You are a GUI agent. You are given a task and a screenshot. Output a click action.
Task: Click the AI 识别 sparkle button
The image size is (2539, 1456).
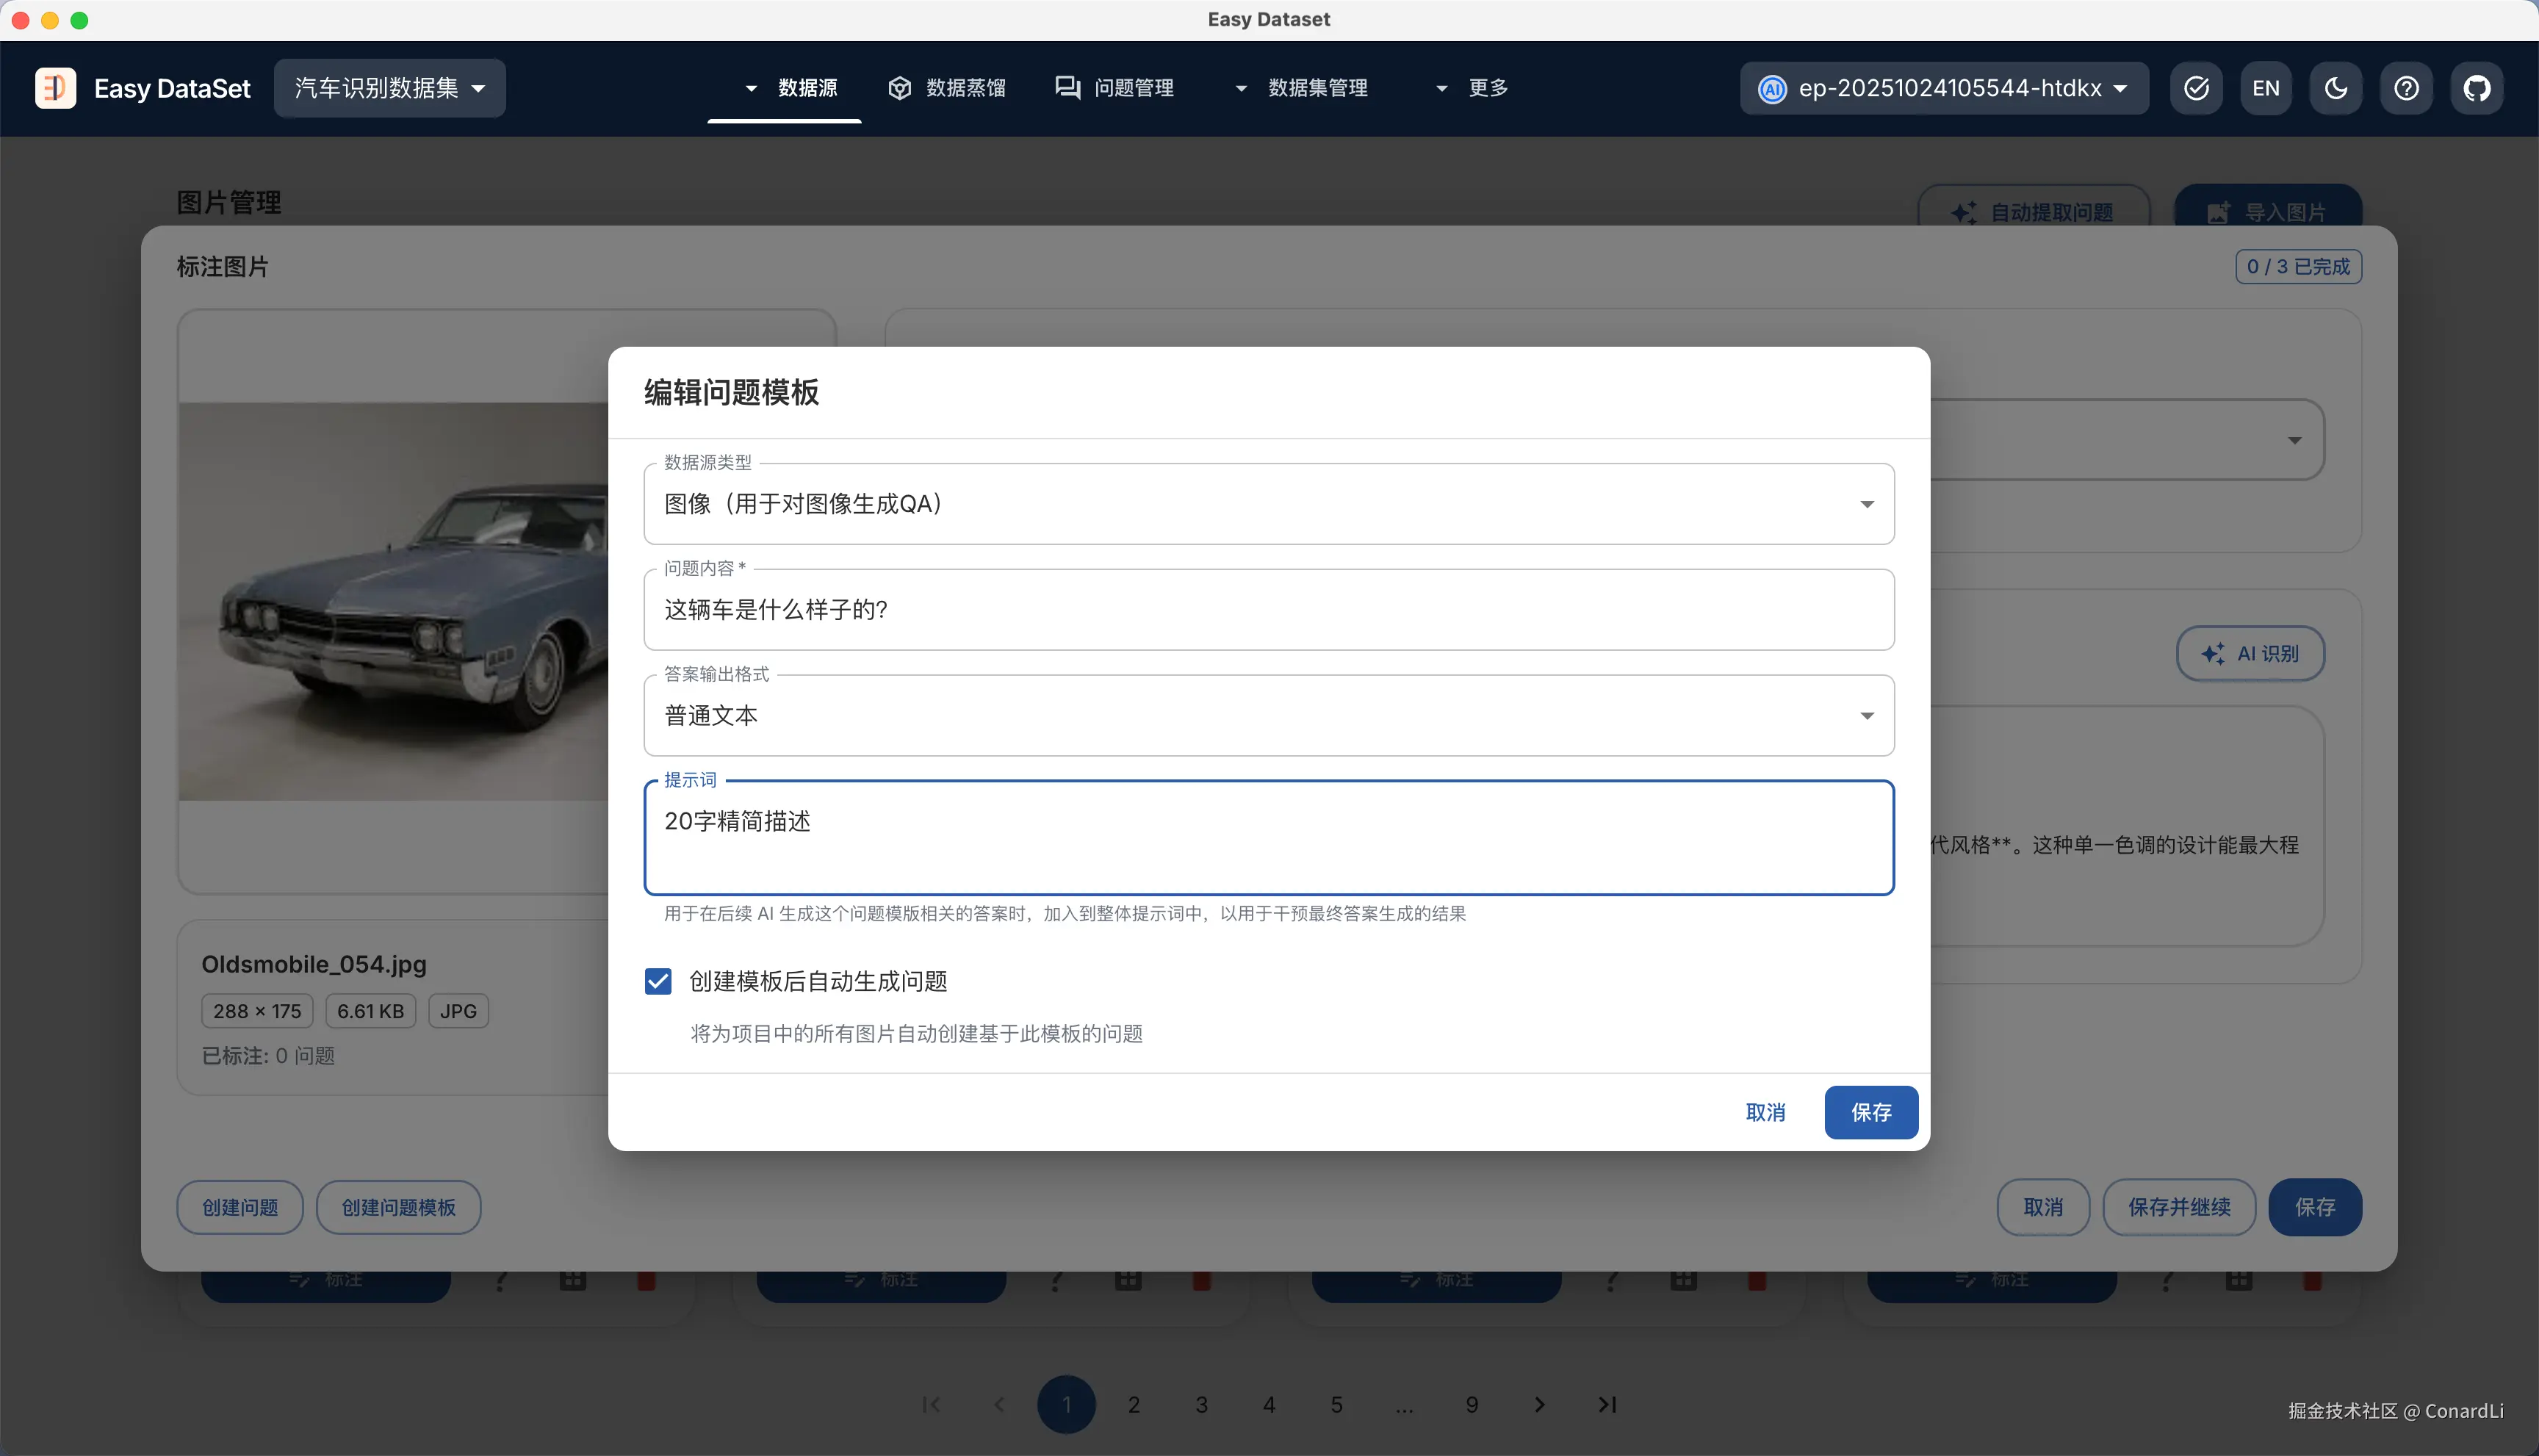(x=2250, y=654)
